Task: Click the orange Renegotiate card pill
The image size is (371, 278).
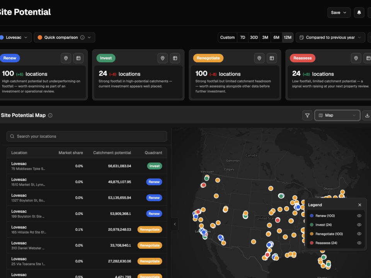Action: [x=208, y=58]
